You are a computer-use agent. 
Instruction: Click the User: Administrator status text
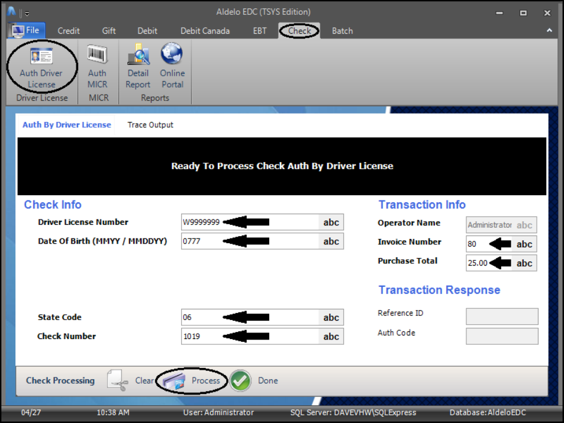tap(218, 412)
